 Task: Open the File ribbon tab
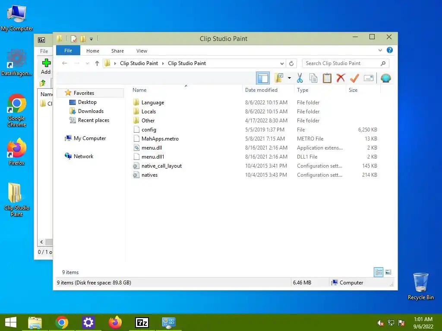68,51
